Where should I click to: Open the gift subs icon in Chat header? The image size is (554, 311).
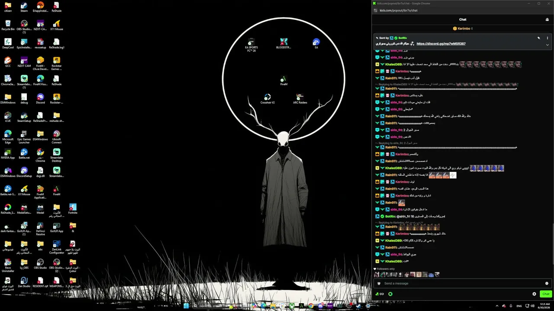pos(547,19)
